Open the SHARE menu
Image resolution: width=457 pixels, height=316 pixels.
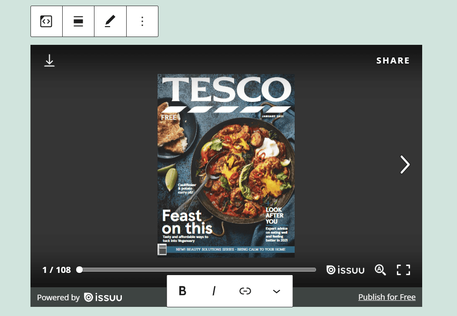pyautogui.click(x=393, y=61)
